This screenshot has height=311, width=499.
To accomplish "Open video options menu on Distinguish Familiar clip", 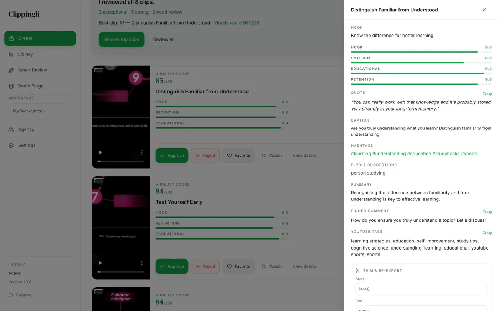I will click(x=142, y=152).
